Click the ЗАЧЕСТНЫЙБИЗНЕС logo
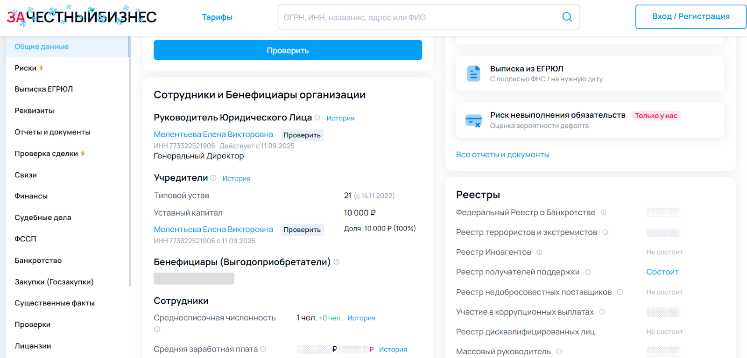 (x=82, y=17)
